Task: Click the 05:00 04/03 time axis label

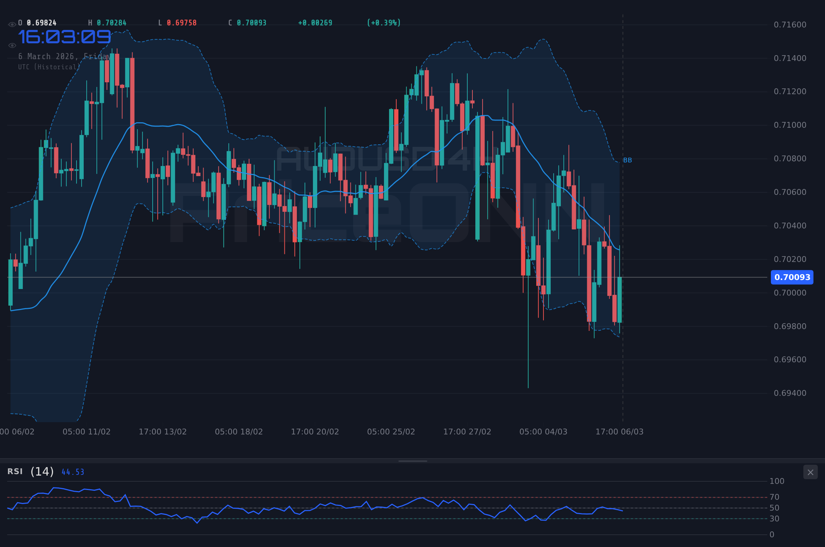Action: pos(544,432)
